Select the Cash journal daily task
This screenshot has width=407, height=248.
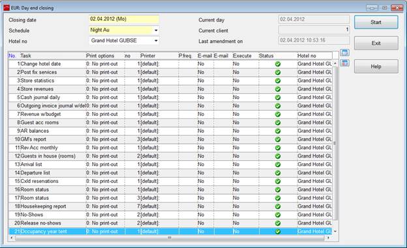click(170, 98)
